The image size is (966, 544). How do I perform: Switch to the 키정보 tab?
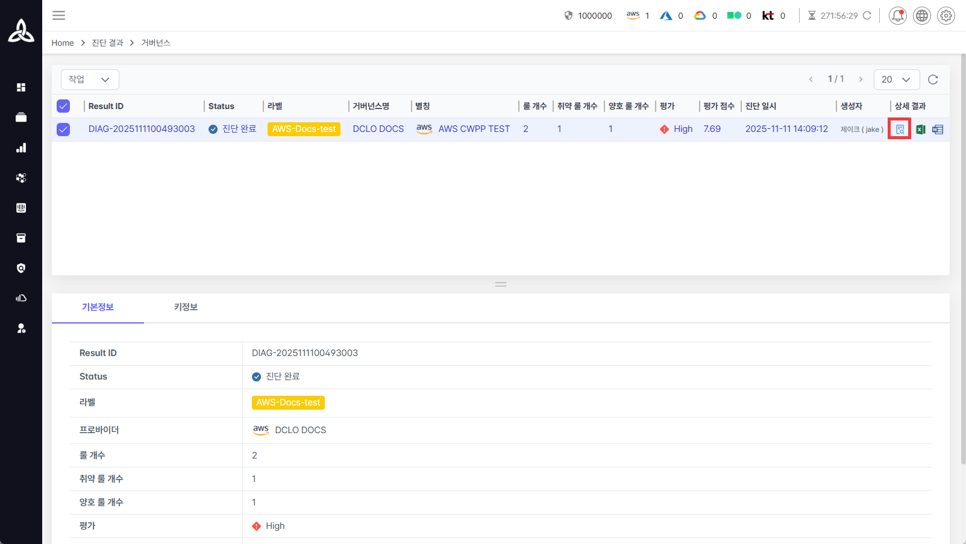click(x=186, y=307)
